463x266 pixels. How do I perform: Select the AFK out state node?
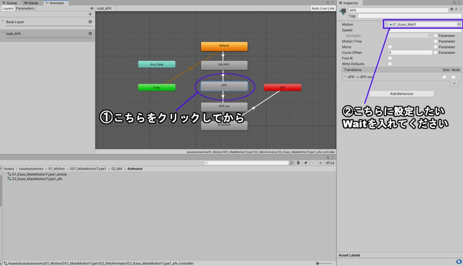(224, 107)
